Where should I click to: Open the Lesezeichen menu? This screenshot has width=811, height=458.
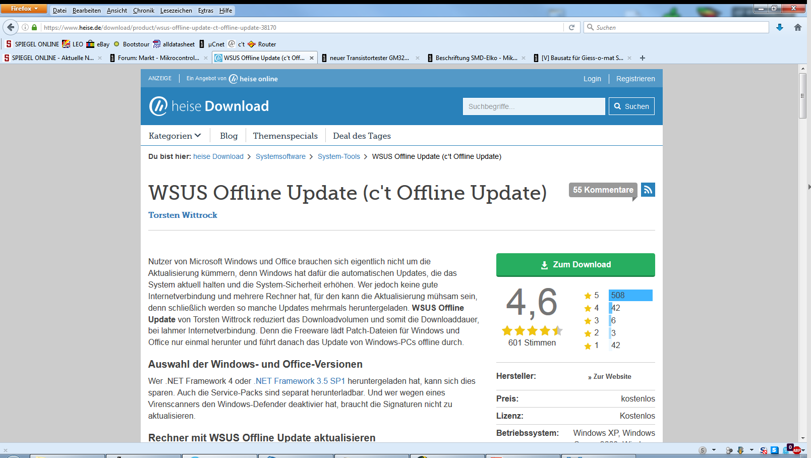176,10
